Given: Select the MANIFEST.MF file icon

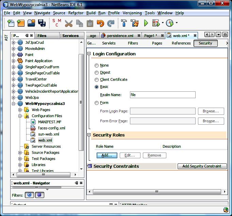Looking at the screenshot, I should point(33,122).
